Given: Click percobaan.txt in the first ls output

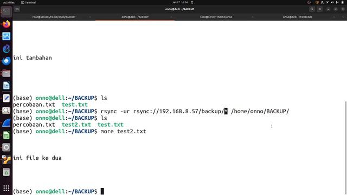Looking at the screenshot, I should click(34, 105).
